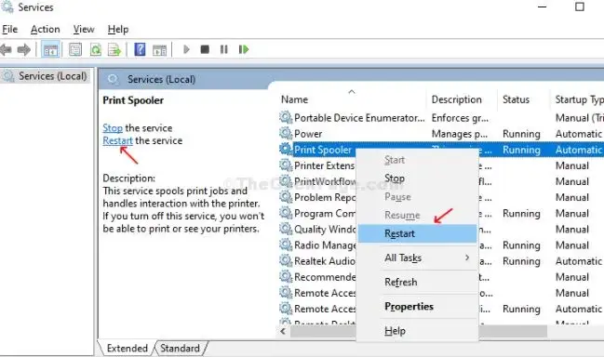Open the blue Help question-mark icon

tap(140, 49)
